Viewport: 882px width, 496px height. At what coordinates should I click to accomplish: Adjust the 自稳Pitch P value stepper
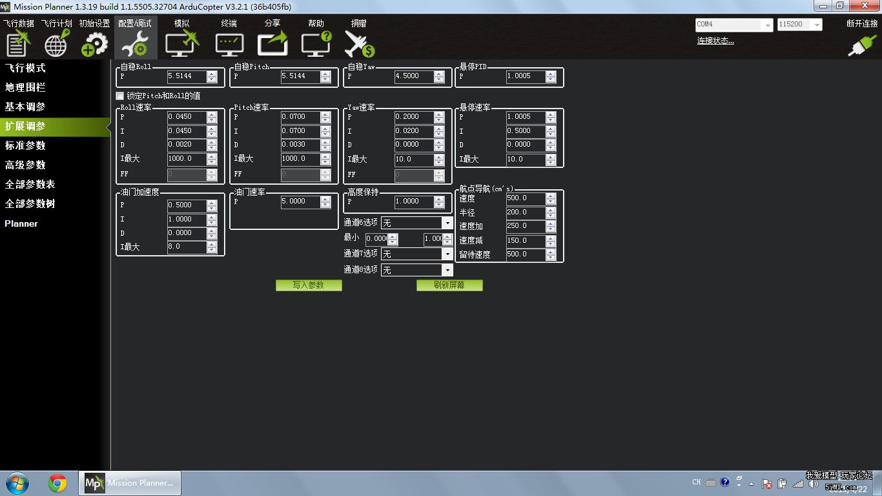pos(325,76)
